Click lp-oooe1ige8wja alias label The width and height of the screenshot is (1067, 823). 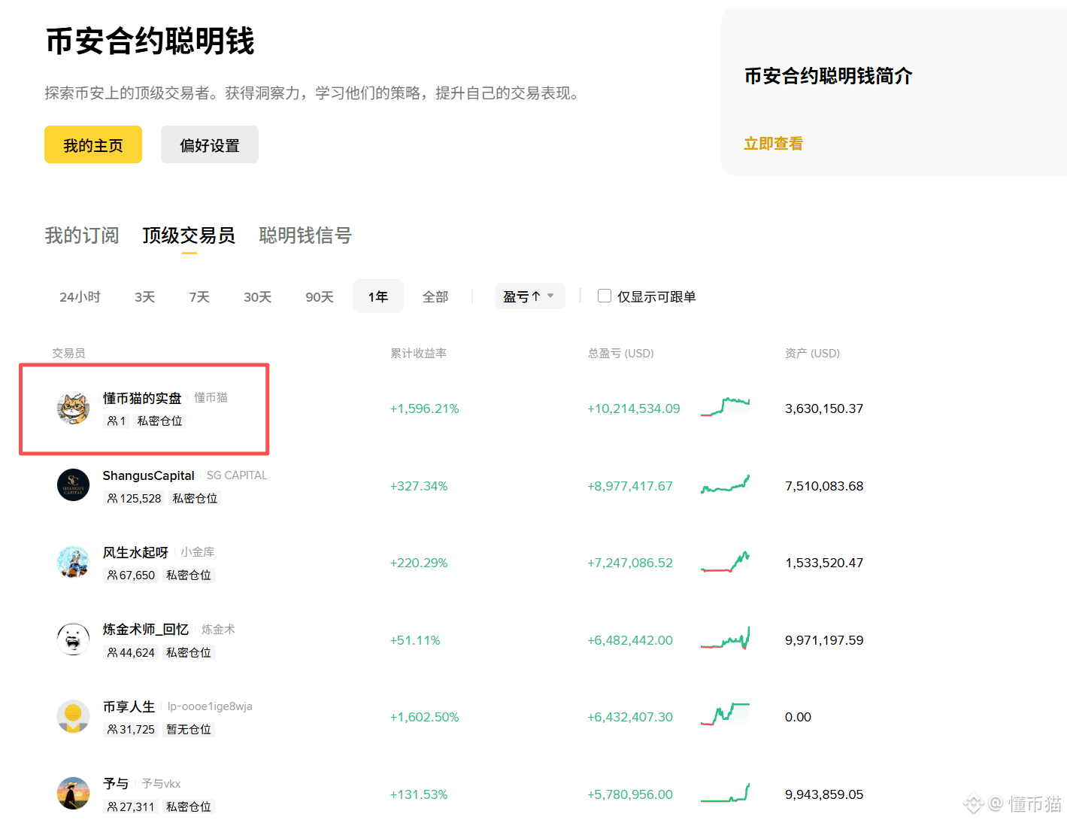pos(210,706)
